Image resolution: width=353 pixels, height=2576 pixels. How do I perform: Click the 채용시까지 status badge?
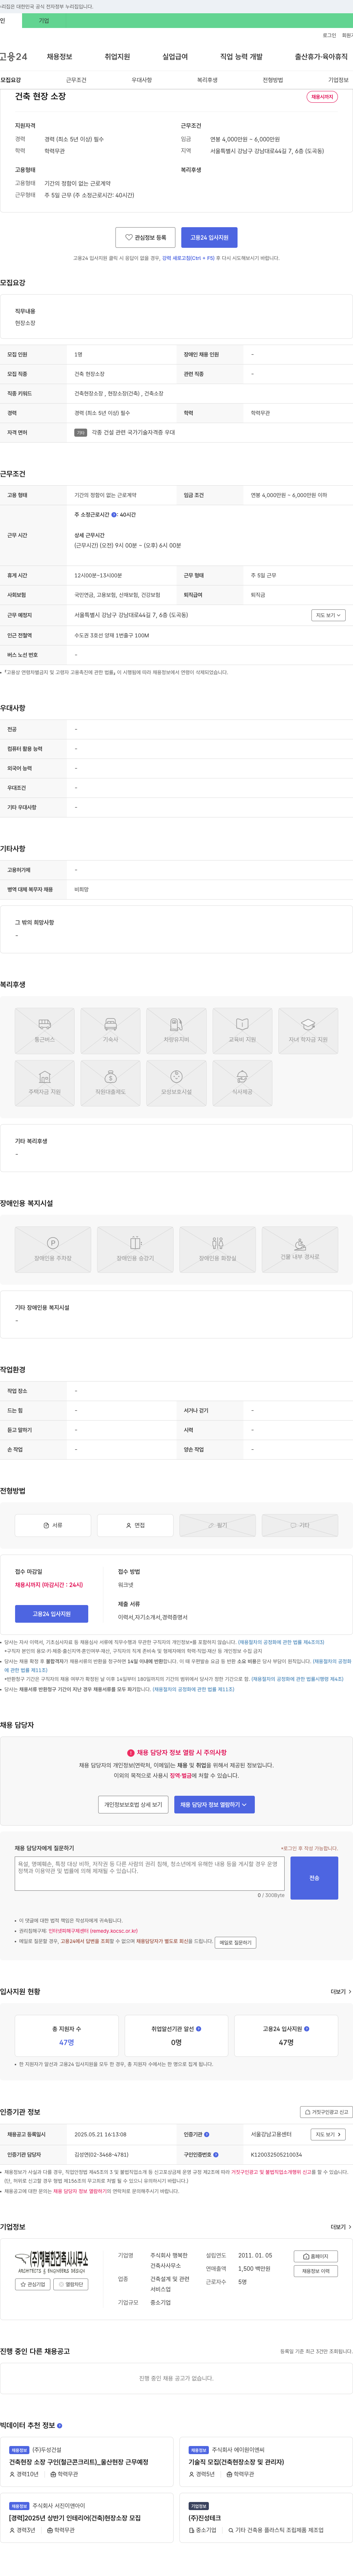click(x=322, y=97)
